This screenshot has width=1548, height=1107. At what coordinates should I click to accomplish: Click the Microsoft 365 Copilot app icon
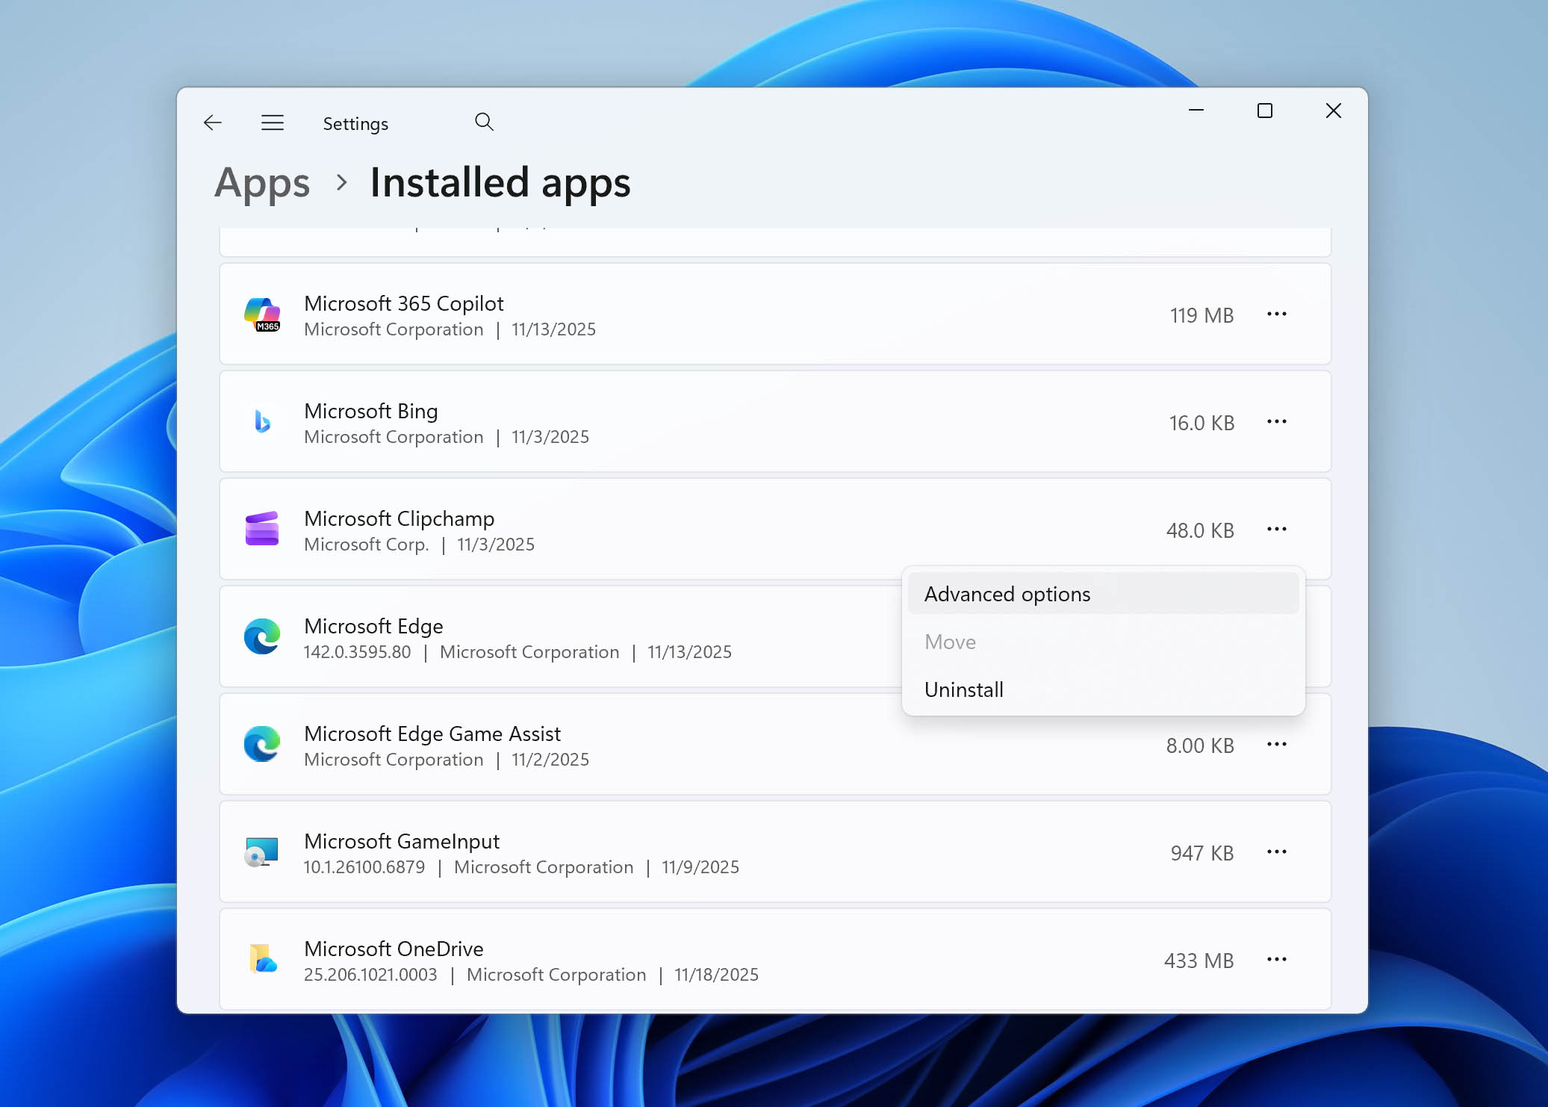pos(263,314)
